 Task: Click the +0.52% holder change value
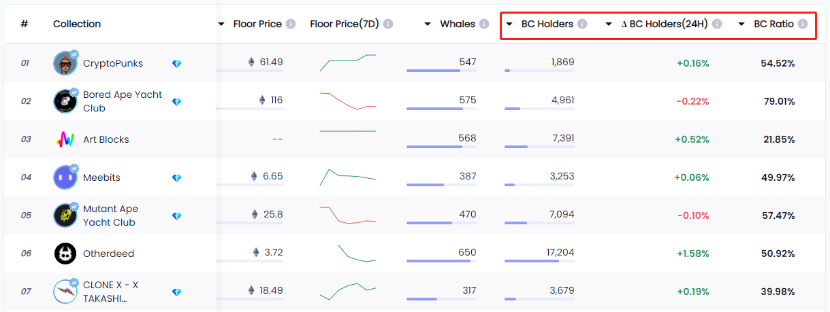692,139
